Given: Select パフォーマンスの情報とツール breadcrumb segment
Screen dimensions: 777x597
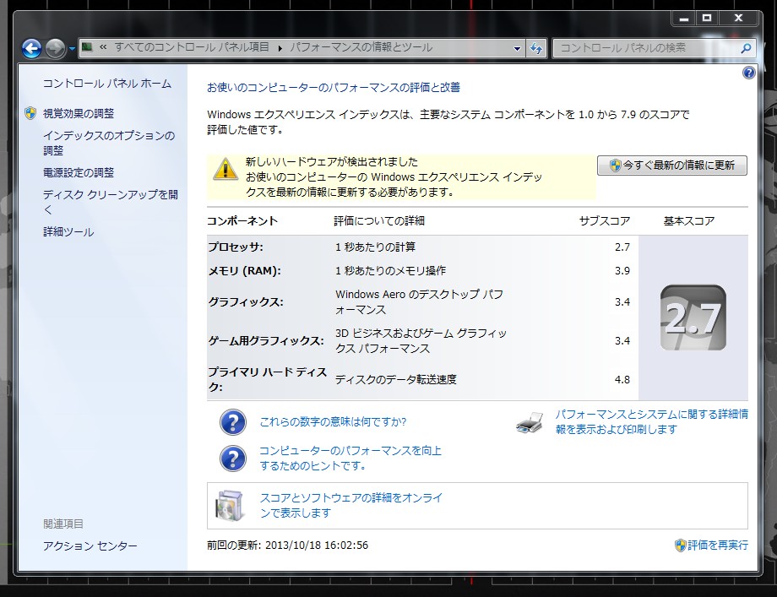Looking at the screenshot, I should pos(361,47).
